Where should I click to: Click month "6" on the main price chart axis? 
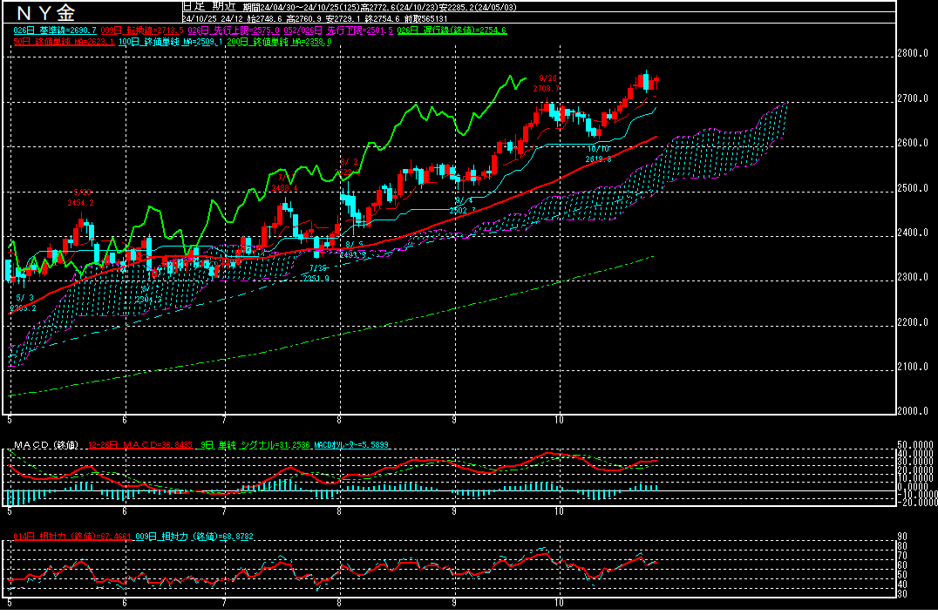coord(125,420)
